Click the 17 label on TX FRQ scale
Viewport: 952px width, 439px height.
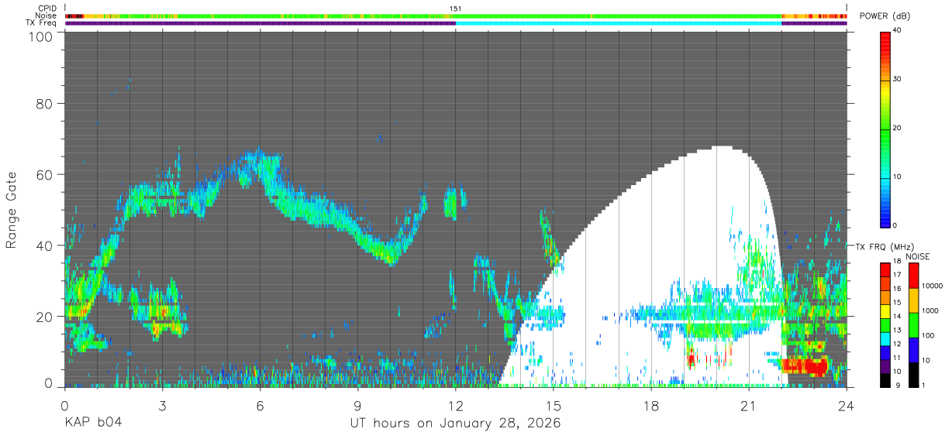click(x=899, y=274)
